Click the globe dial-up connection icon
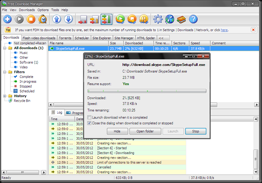Viewport: 262px width, 183px height. tap(170, 19)
